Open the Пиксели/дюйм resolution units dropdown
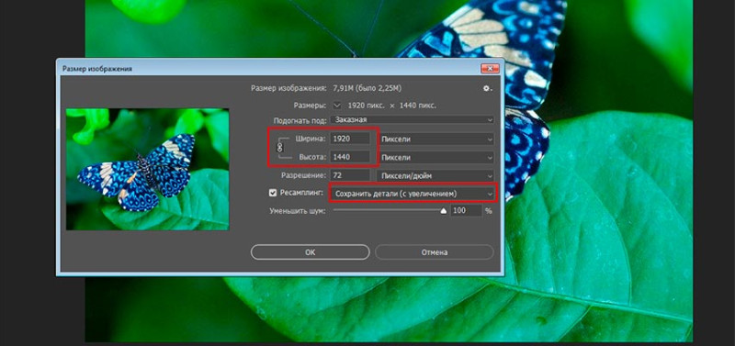This screenshot has width=735, height=346. click(435, 175)
